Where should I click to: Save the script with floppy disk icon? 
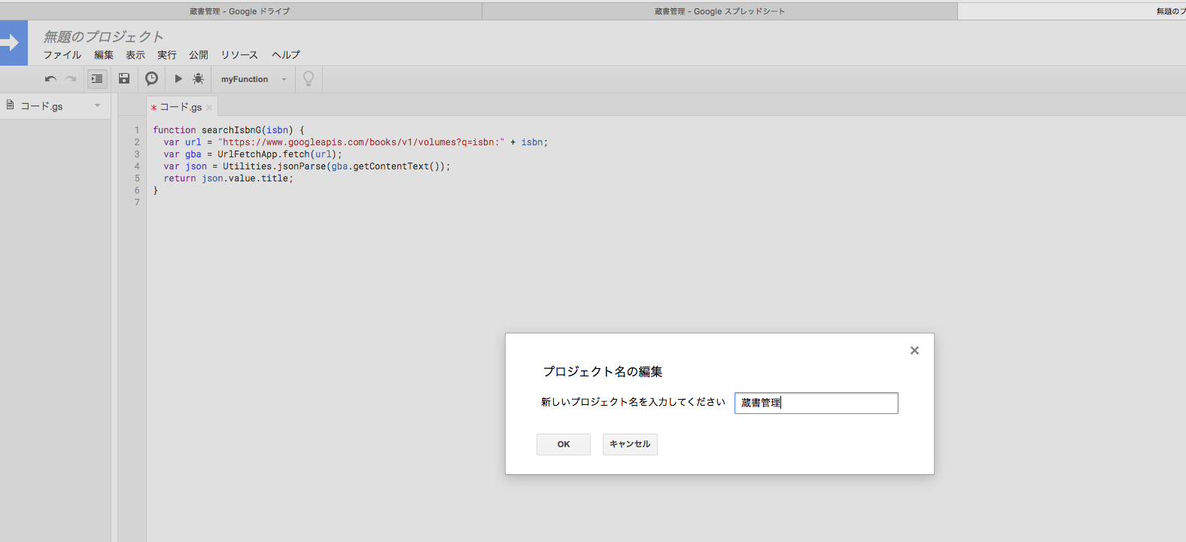[x=125, y=79]
